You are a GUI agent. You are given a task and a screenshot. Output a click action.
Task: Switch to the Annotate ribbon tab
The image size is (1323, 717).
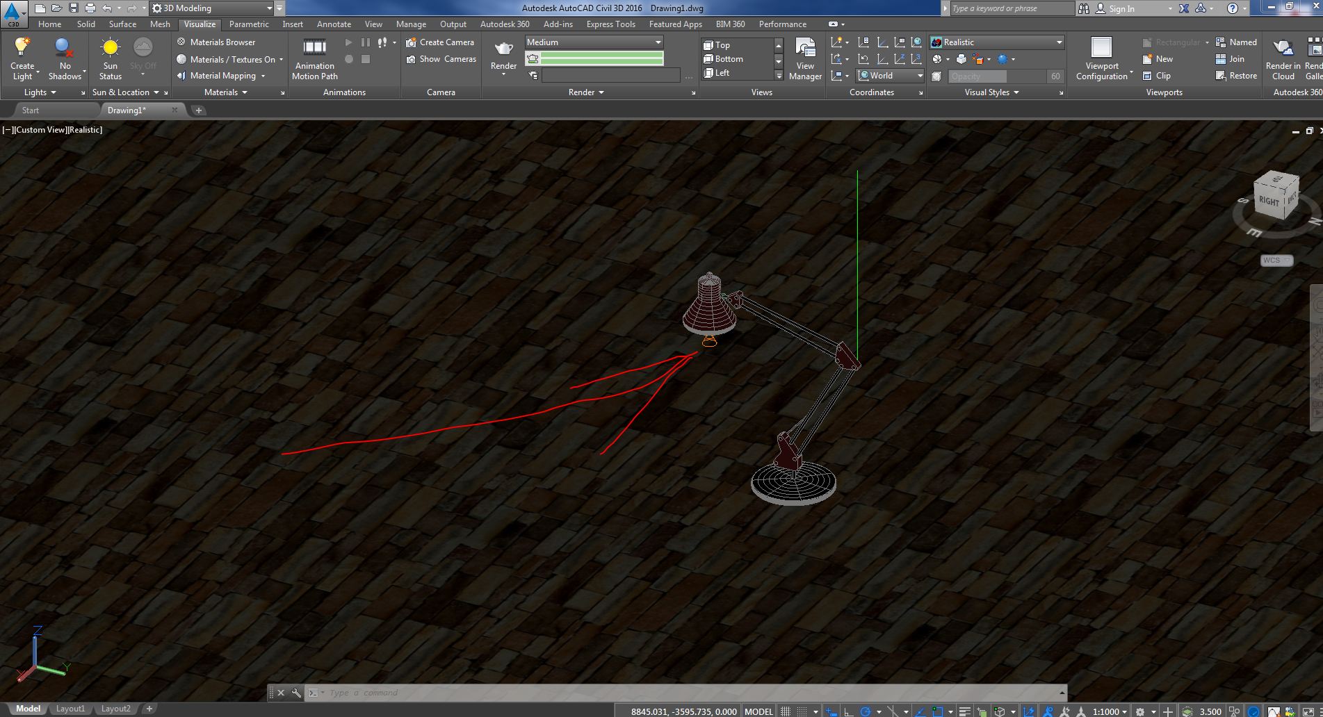click(334, 24)
